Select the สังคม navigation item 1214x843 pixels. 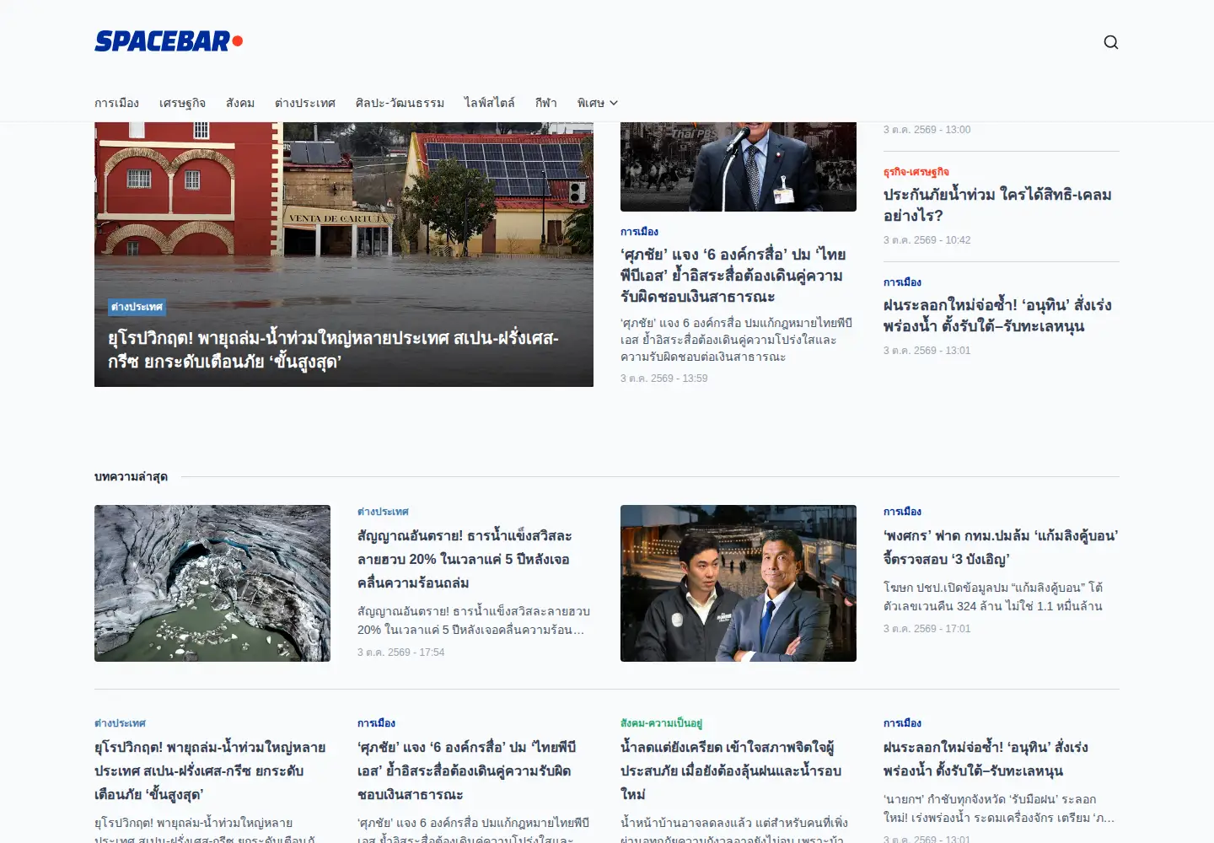coord(240,103)
